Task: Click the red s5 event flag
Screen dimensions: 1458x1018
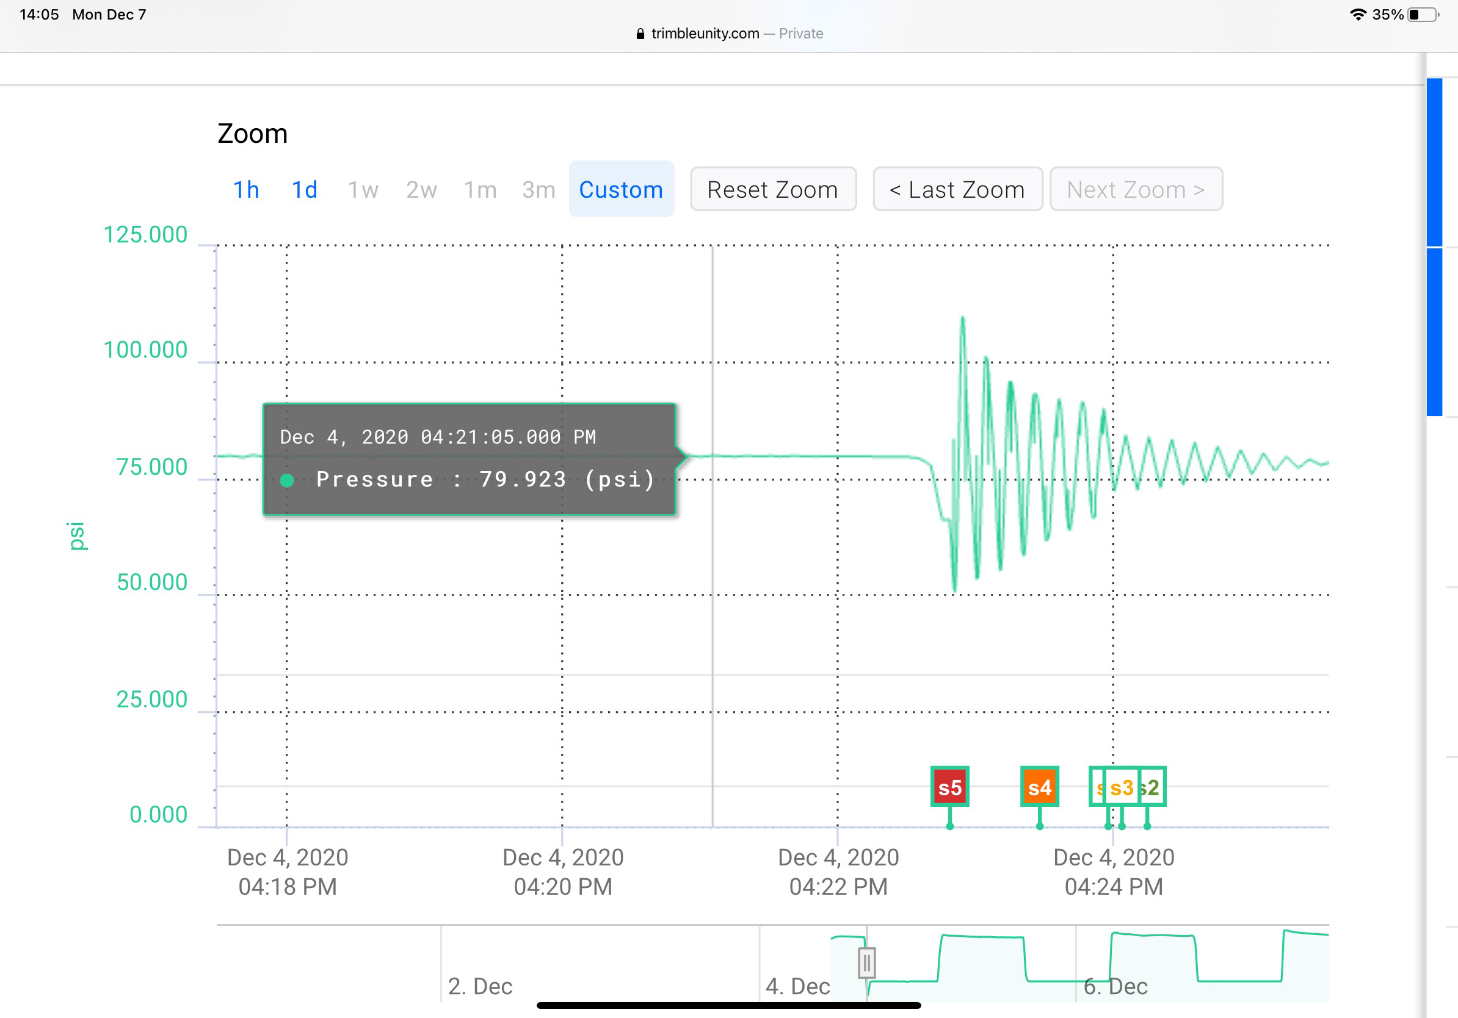Action: pos(949,787)
